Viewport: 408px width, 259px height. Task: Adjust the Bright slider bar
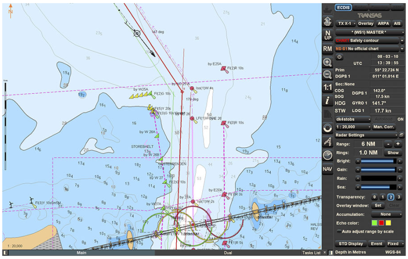tap(379, 161)
